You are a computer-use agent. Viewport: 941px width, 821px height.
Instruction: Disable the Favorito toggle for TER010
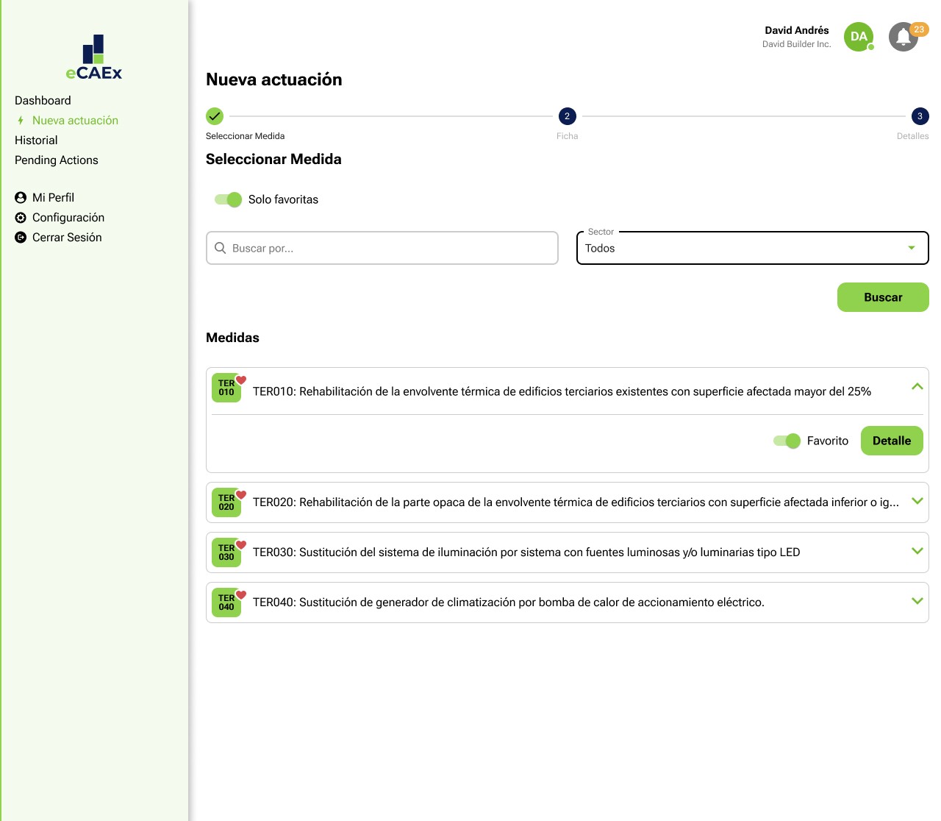[x=786, y=441]
